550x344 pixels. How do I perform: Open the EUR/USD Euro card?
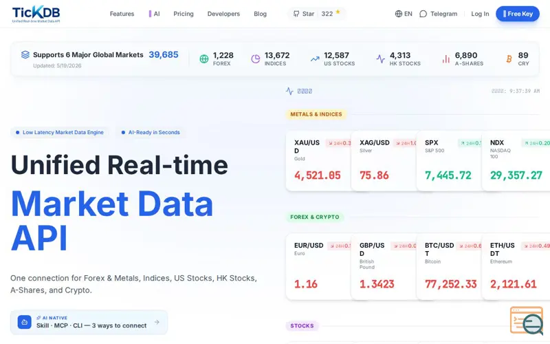tap(318, 267)
